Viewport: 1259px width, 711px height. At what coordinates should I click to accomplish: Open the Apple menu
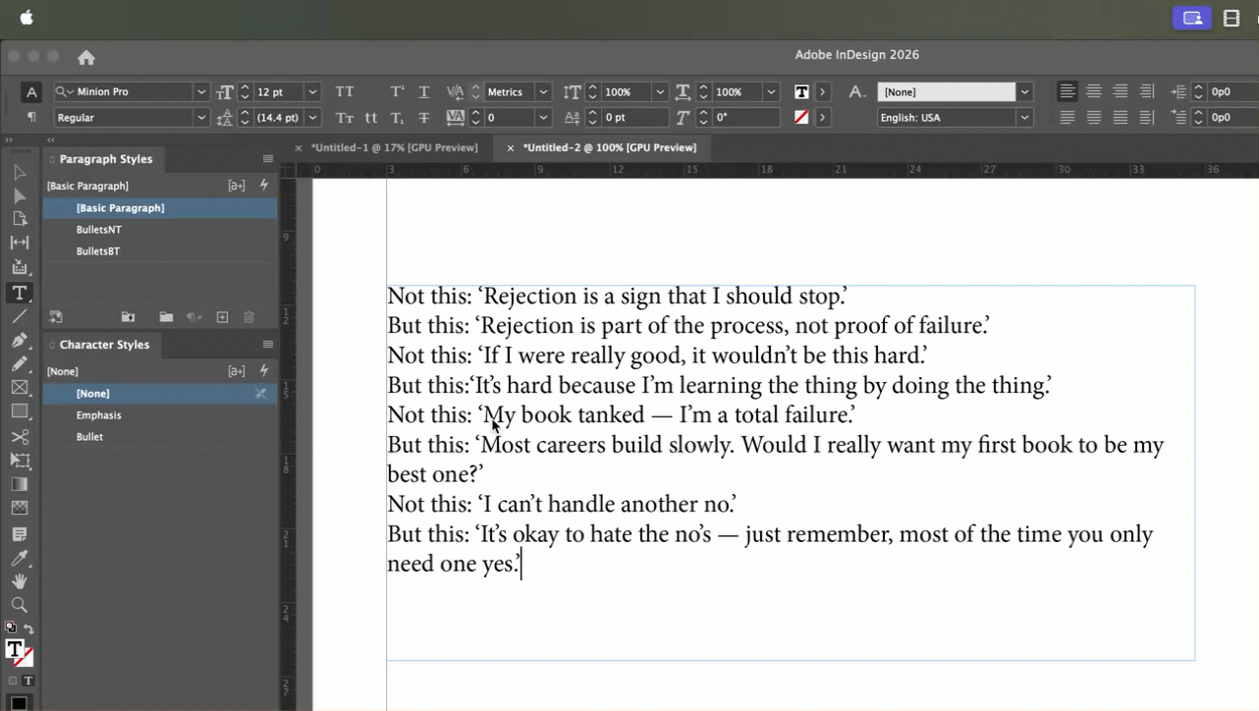27,18
